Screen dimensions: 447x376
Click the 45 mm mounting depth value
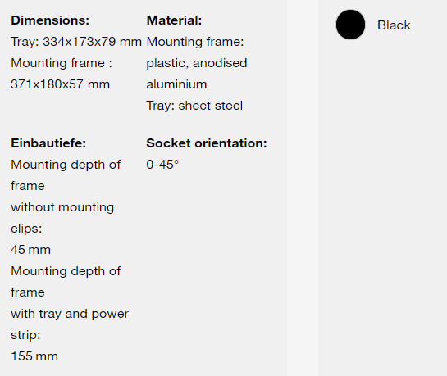pyautogui.click(x=31, y=250)
